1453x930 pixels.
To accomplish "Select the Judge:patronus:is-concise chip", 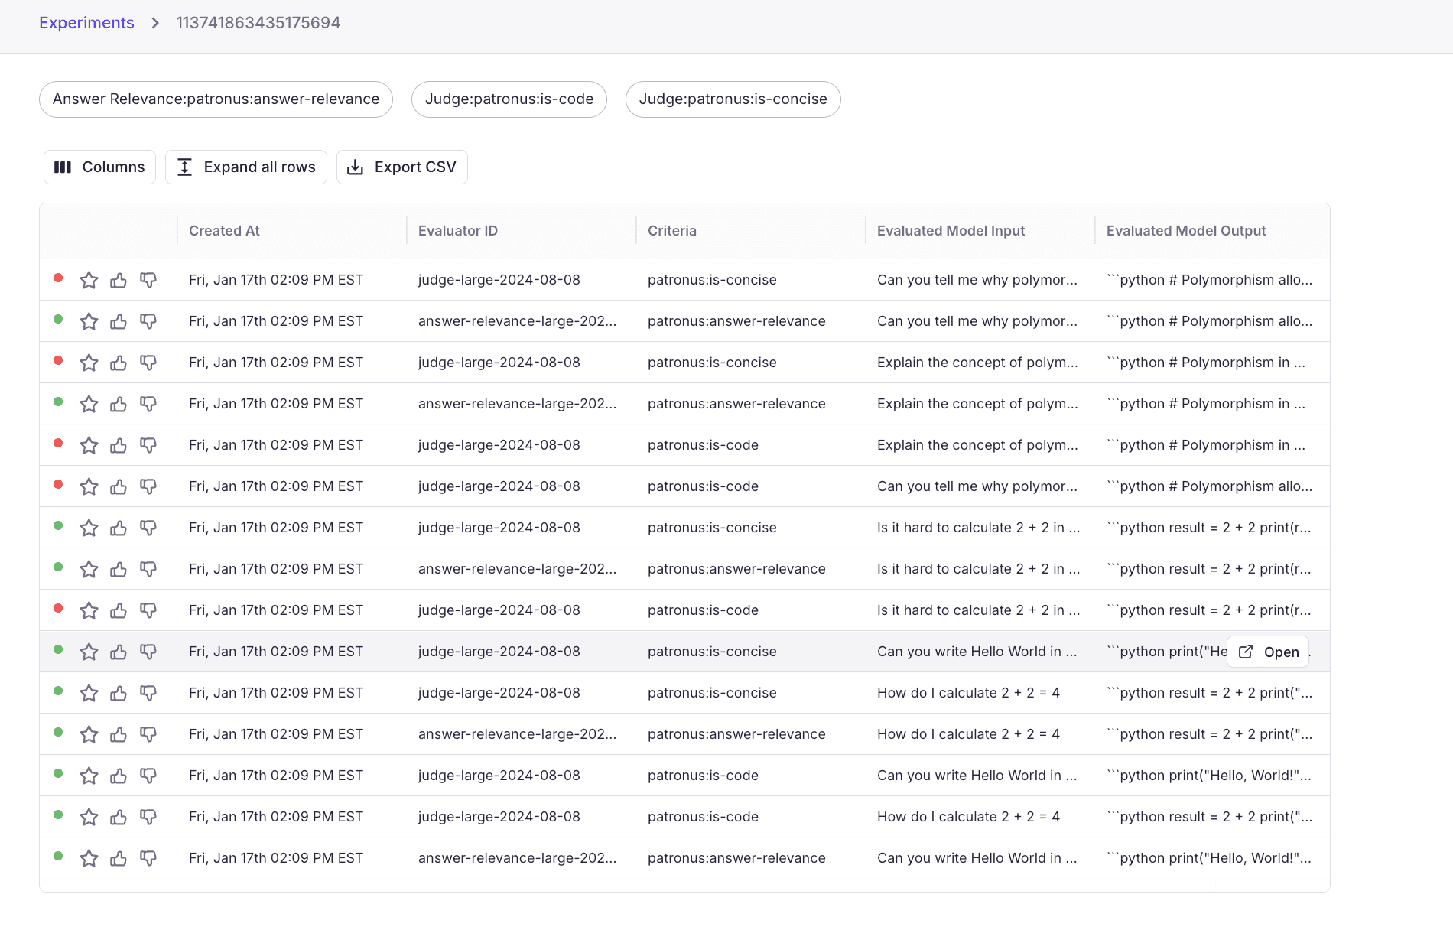I will point(733,99).
